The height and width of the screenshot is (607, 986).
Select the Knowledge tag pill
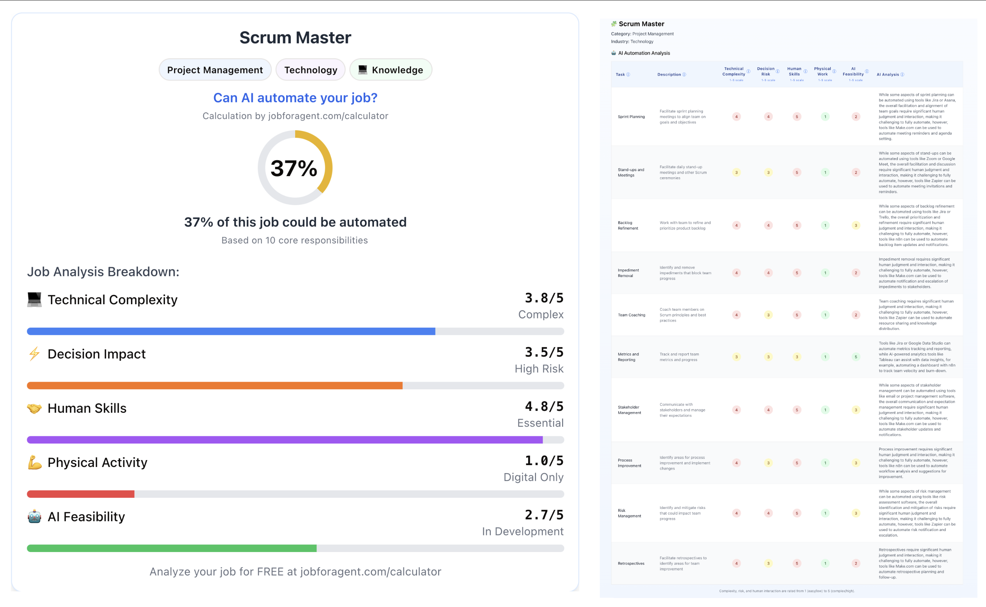point(391,70)
